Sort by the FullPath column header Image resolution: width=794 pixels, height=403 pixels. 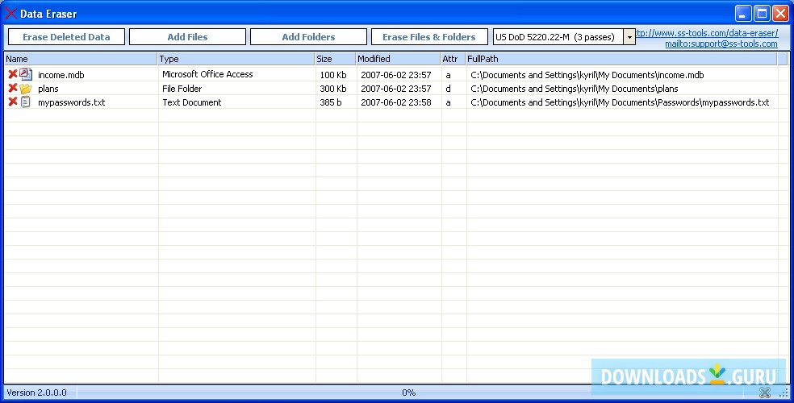621,59
